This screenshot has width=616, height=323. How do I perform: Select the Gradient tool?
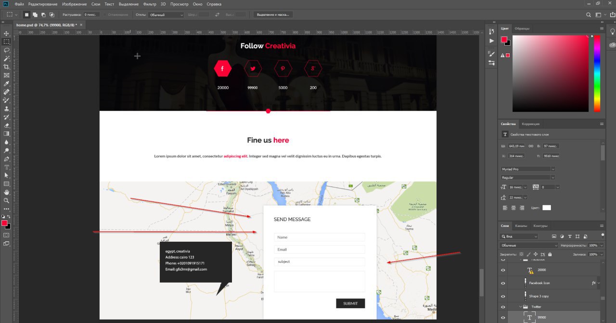click(6, 134)
